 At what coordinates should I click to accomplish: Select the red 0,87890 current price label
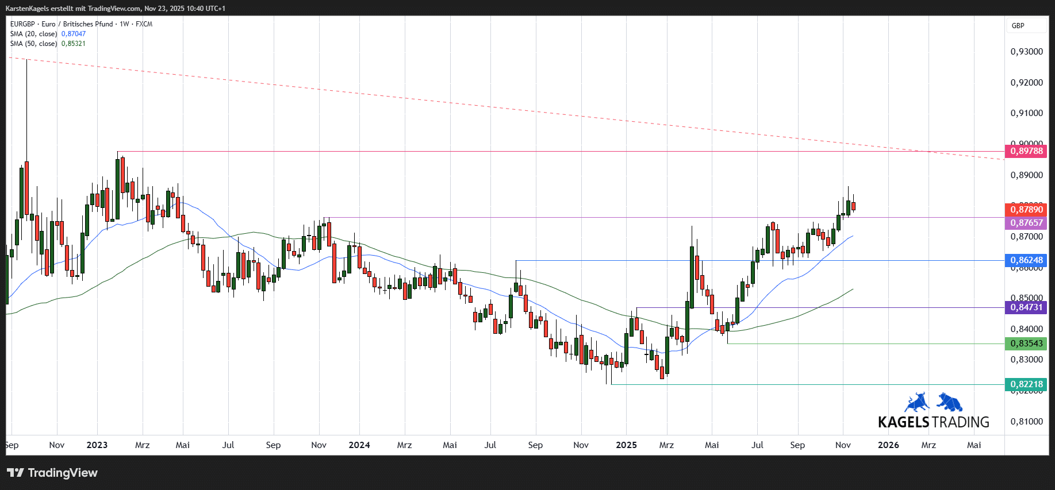click(x=1026, y=210)
